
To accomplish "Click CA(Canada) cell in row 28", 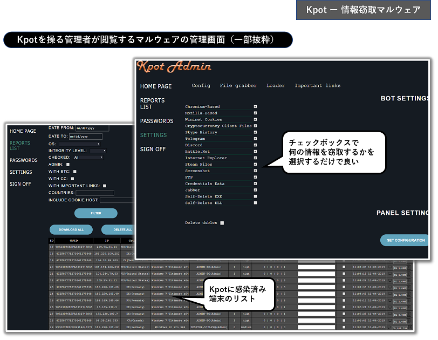I will (135, 321).
